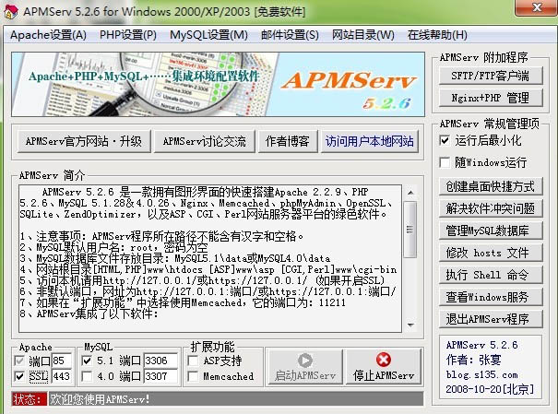Expand the MySQL设置(M) menu

(x=208, y=35)
